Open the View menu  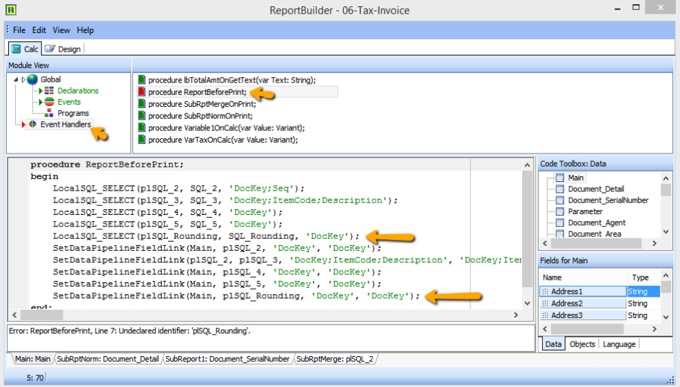(61, 30)
